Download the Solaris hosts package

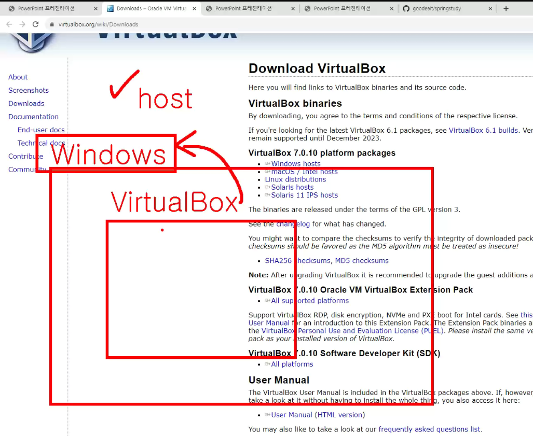click(292, 187)
